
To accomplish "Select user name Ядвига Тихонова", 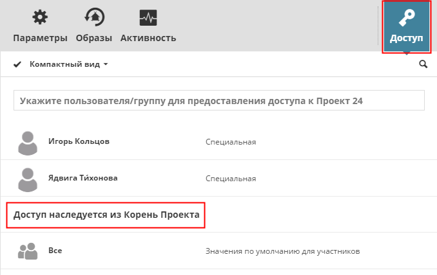I will coord(83,178).
